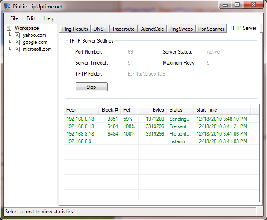This screenshot has width=267, height=220.
Task: Open the File menu
Action: coord(14,18)
